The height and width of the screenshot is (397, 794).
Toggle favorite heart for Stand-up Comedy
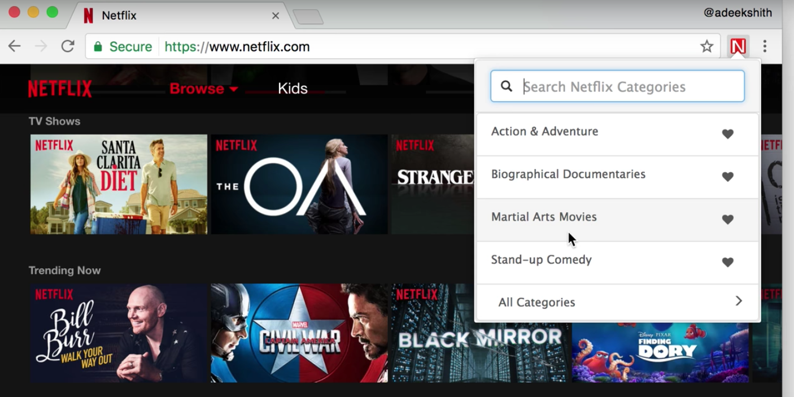coord(727,262)
